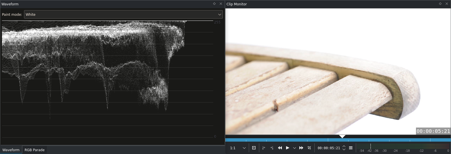
Task: Close the Waveform panel
Action: coord(221,4)
